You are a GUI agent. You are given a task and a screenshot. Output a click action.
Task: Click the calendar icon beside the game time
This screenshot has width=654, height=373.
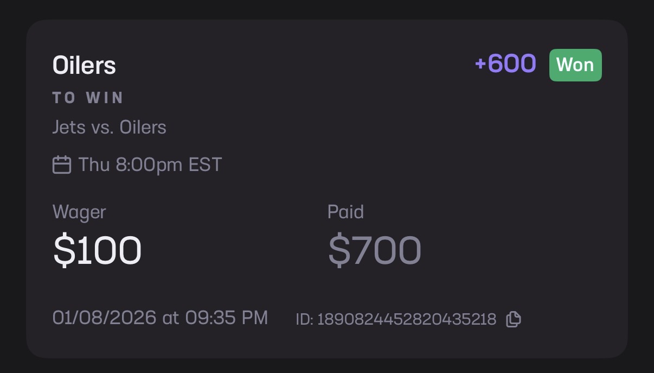pos(62,165)
